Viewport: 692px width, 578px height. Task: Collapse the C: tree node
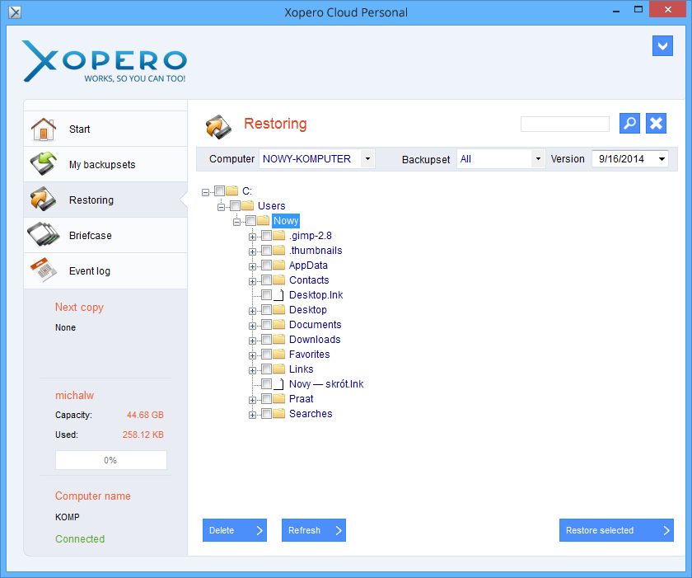(205, 192)
